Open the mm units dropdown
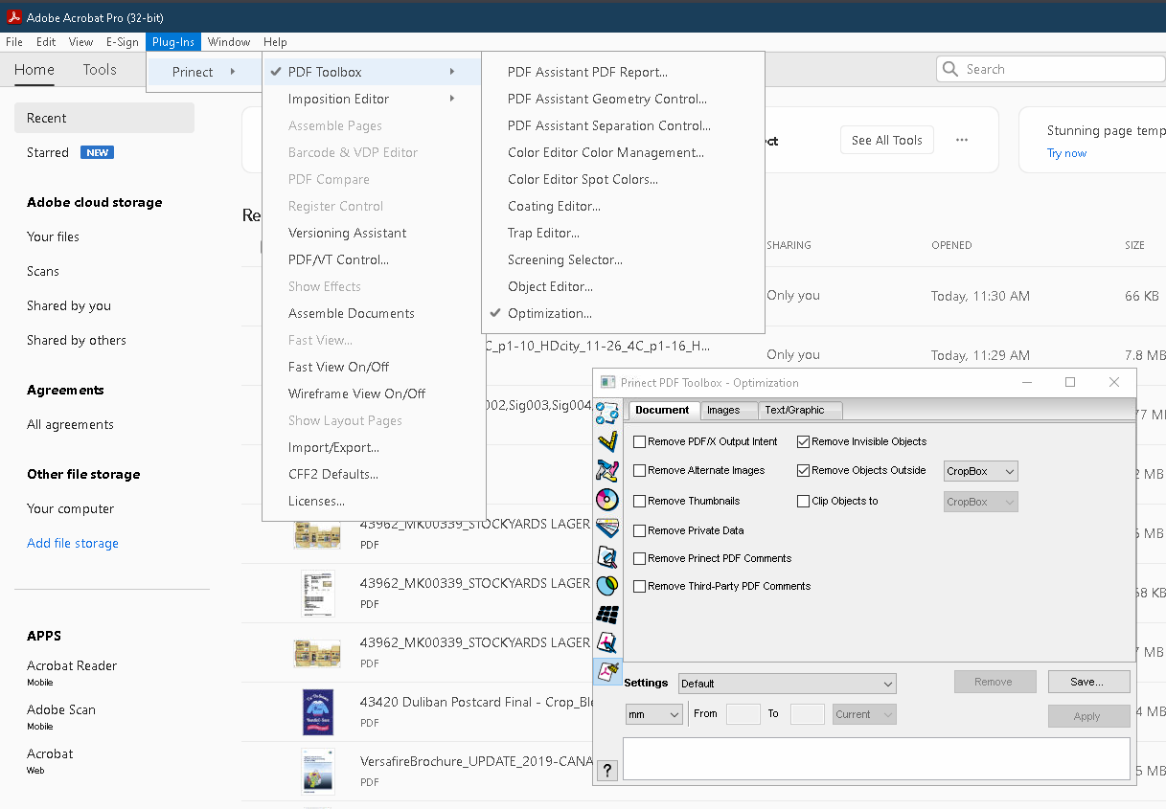Image resolution: width=1166 pixels, height=809 pixels. coord(653,714)
